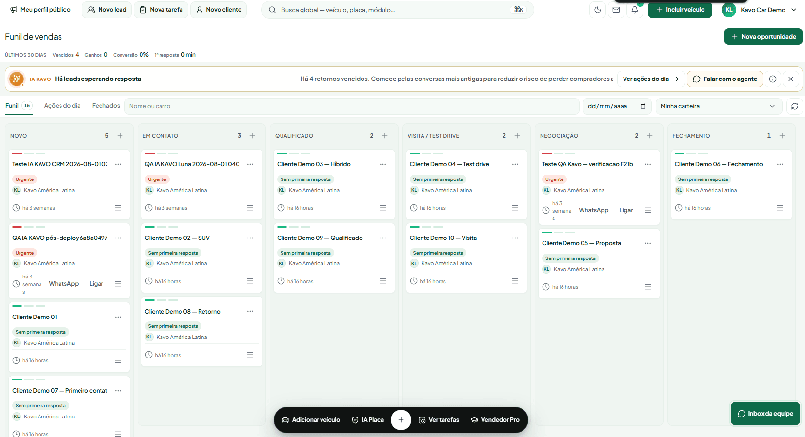This screenshot has width=805, height=437.
Task: Open list menu on Cliente Demo 08 card
Action: coord(250,355)
